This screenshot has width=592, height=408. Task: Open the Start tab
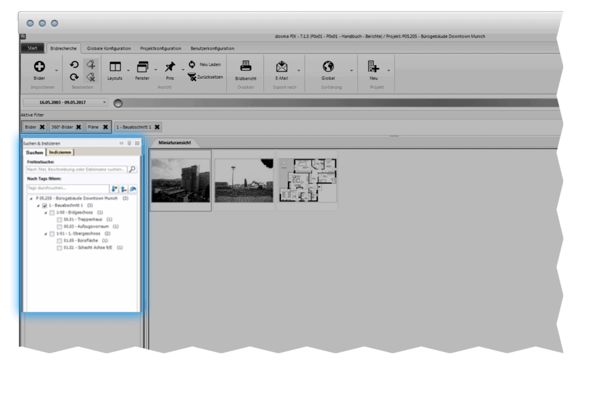(x=33, y=48)
